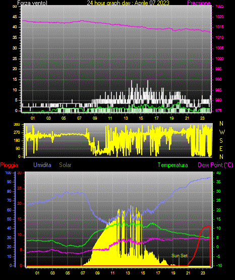
Task: Click the Forza vento label
Action: (32, 3)
